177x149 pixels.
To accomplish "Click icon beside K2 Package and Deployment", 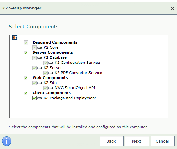I will 40,98.
